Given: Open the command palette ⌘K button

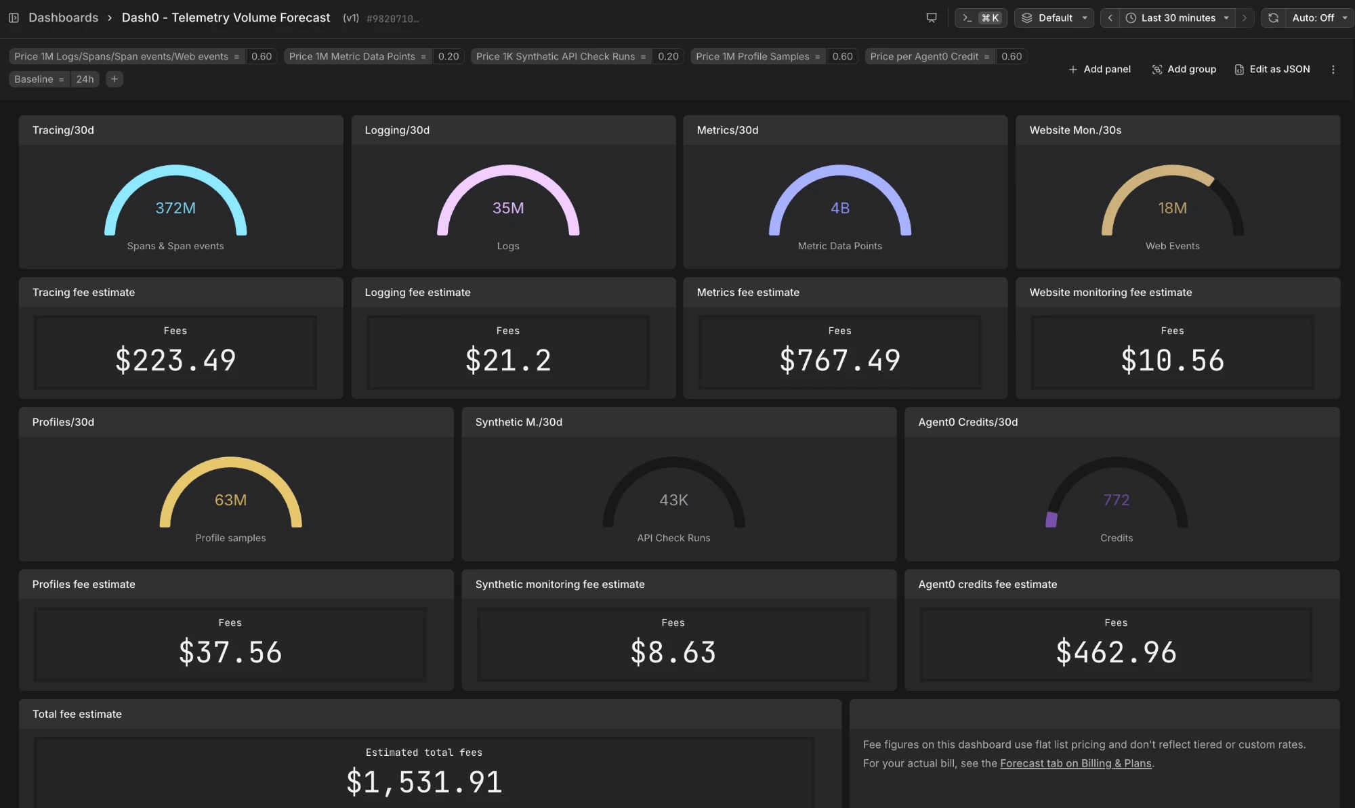Looking at the screenshot, I should (x=980, y=18).
